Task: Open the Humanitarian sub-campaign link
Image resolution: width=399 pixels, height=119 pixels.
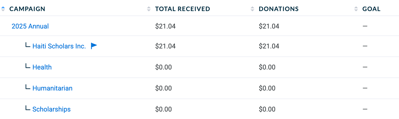Action: pyautogui.click(x=52, y=88)
